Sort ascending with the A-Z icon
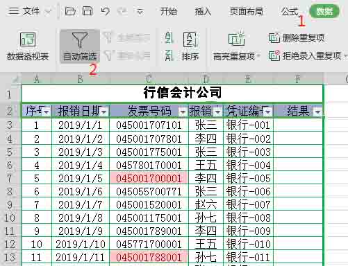The width and height of the screenshot is (348, 266). (x=169, y=37)
